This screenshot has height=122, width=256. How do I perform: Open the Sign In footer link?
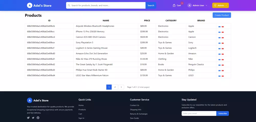click(81, 118)
